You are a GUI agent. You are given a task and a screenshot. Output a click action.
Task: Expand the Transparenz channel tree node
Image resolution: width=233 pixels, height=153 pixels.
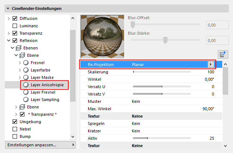click(x=9, y=33)
